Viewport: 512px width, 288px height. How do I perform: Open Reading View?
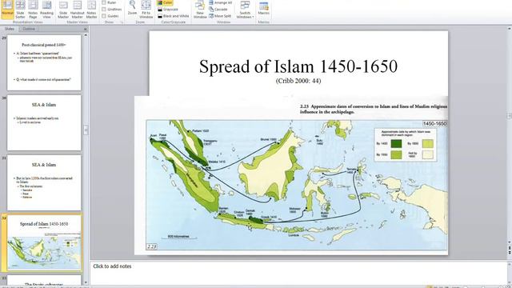coord(46,9)
